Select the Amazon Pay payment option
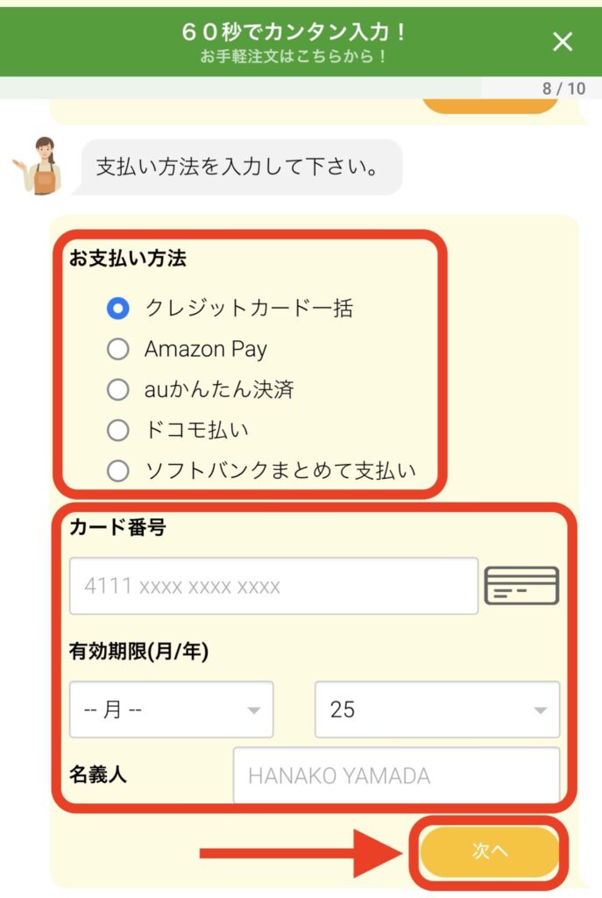This screenshot has height=898, width=602. [x=118, y=349]
